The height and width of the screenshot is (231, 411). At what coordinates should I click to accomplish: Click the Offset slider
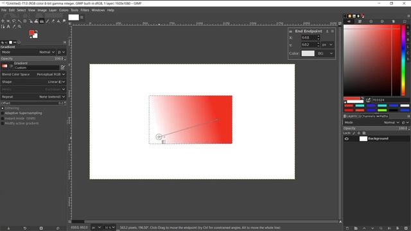[33, 103]
